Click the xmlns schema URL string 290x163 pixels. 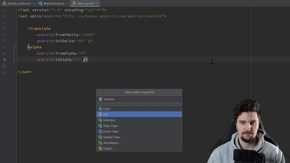(113, 16)
